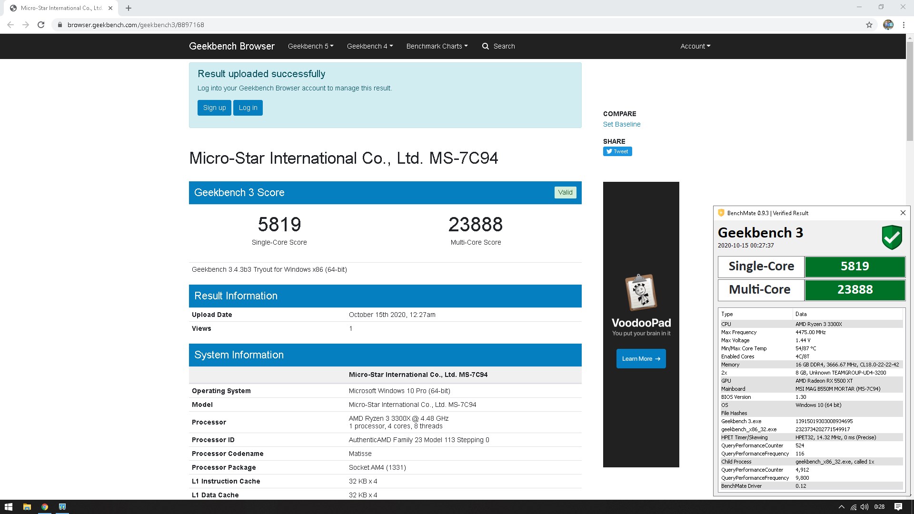
Task: View site security lock info
Action: coord(60,25)
